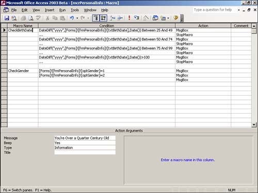This screenshot has width=258, height=193.
Task: Open the help question dropdown arrow
Action: 239,10
